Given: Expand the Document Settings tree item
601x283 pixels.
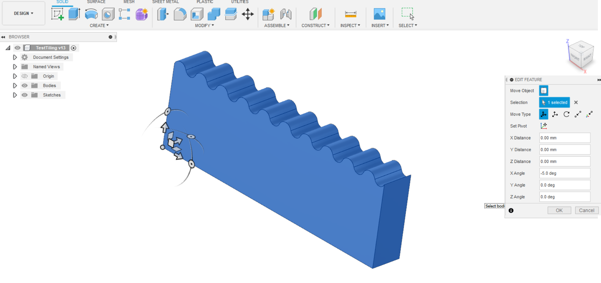Looking at the screenshot, I should (15, 57).
